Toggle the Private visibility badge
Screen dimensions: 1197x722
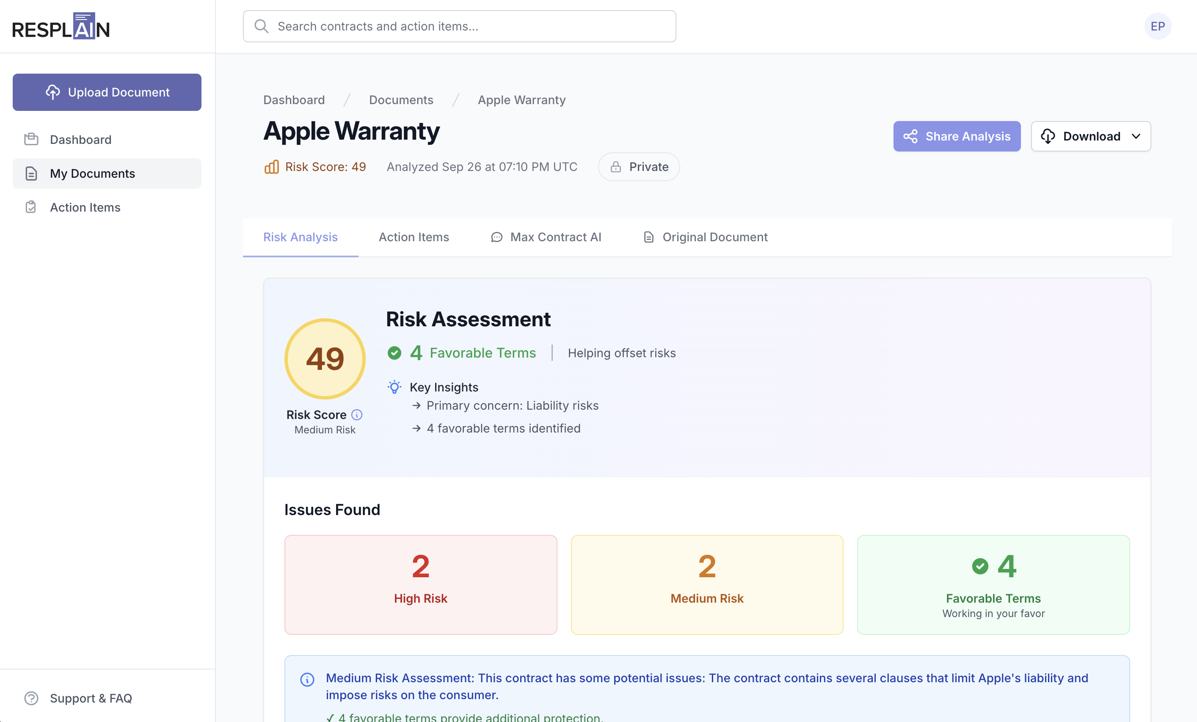click(x=639, y=167)
